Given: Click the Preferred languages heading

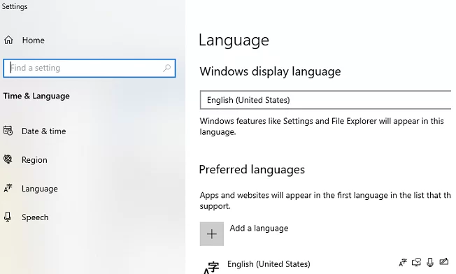Looking at the screenshot, I should [252, 169].
